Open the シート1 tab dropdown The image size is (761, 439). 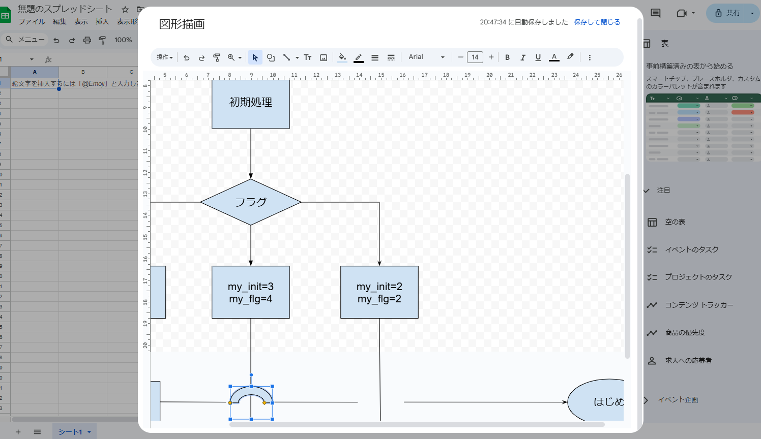point(89,432)
